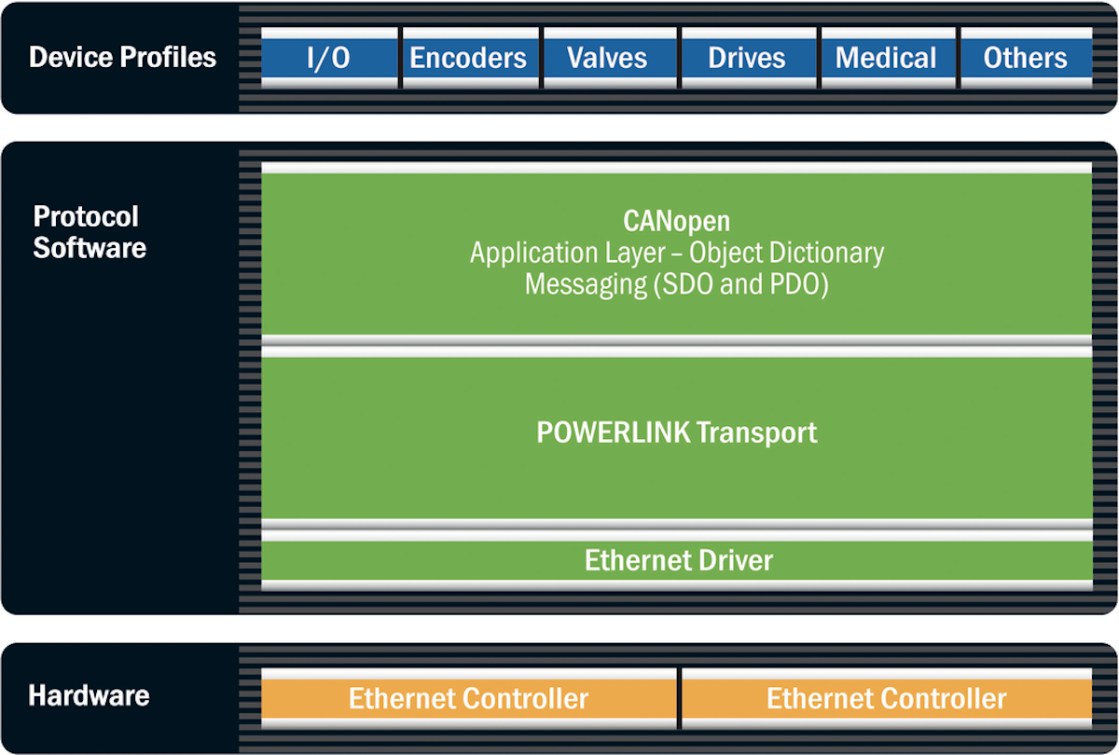
Task: Select the right Ethernet Controller block
Action: click(888, 697)
